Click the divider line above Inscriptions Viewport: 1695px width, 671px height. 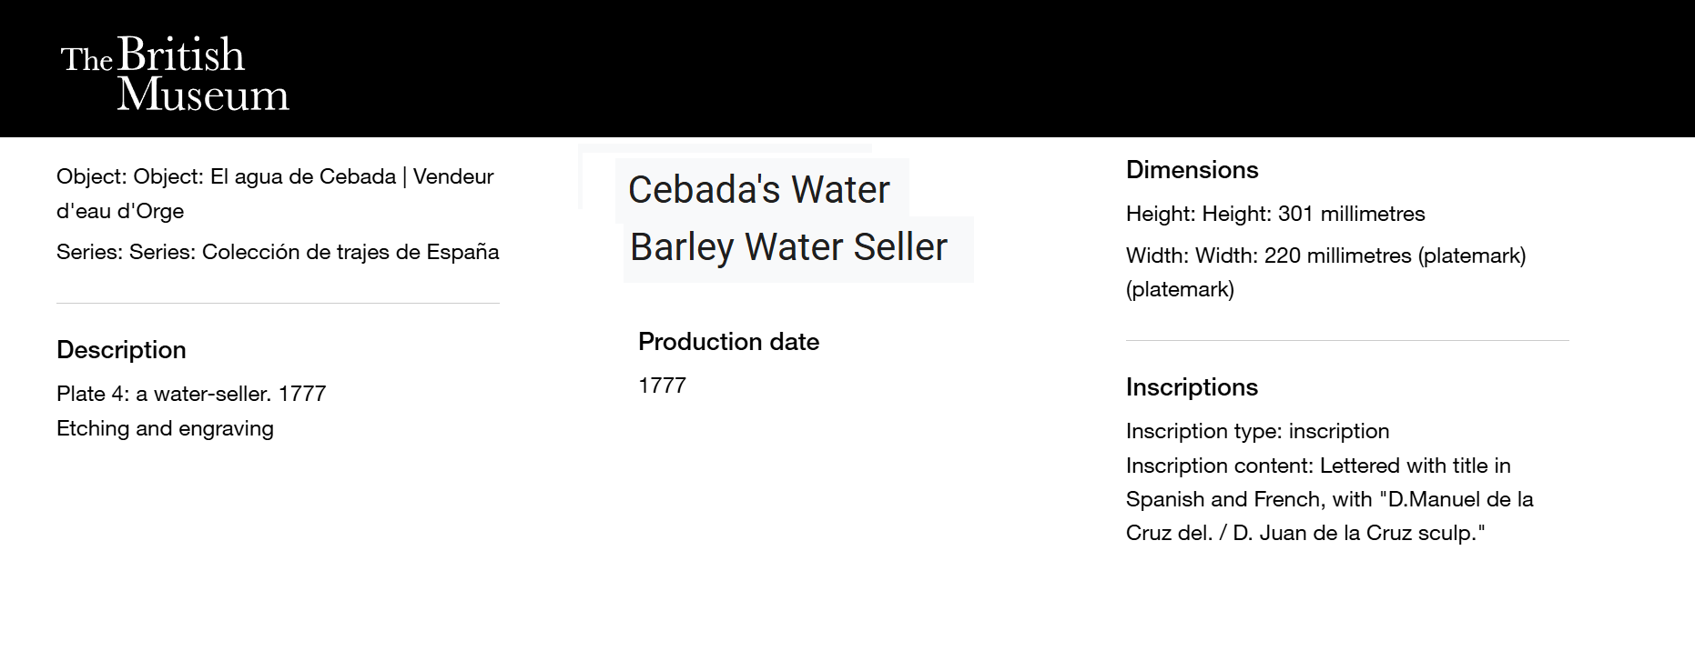[1347, 340]
